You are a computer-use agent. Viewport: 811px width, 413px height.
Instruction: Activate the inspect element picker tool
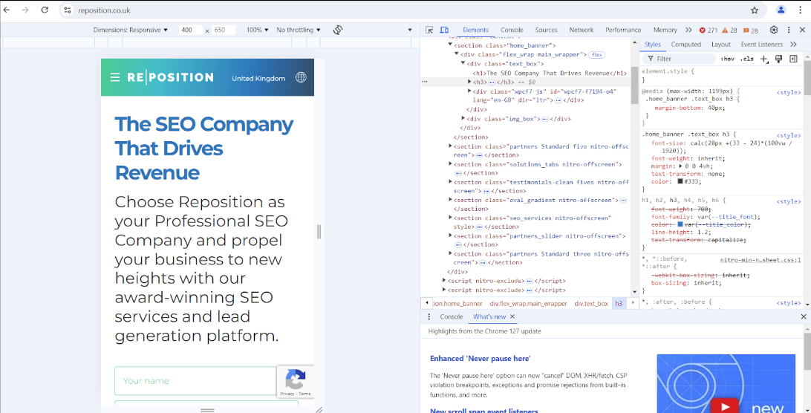[429, 30]
